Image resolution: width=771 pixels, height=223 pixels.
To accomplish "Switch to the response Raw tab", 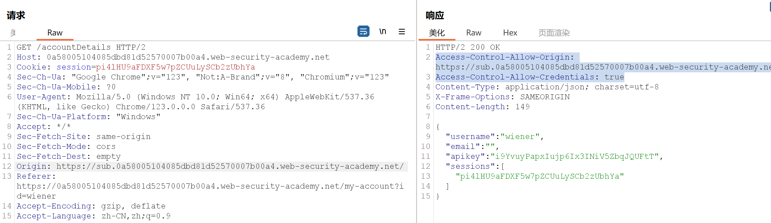I will [474, 33].
